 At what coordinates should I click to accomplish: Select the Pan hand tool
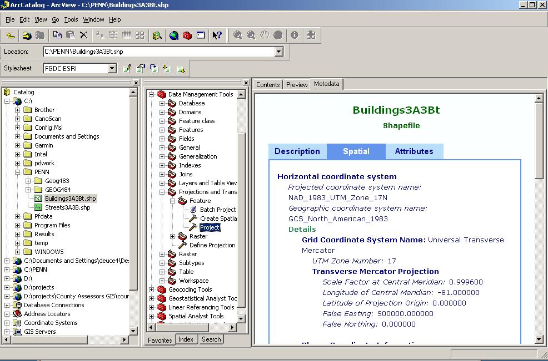[265, 35]
